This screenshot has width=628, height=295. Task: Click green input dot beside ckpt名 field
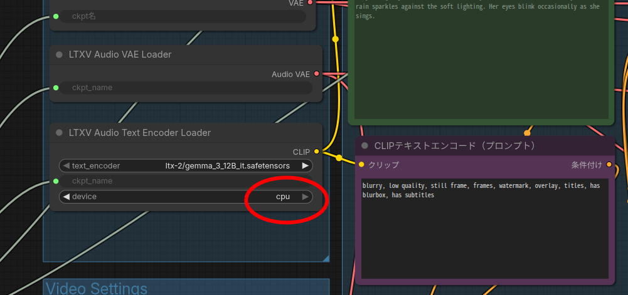tap(56, 16)
